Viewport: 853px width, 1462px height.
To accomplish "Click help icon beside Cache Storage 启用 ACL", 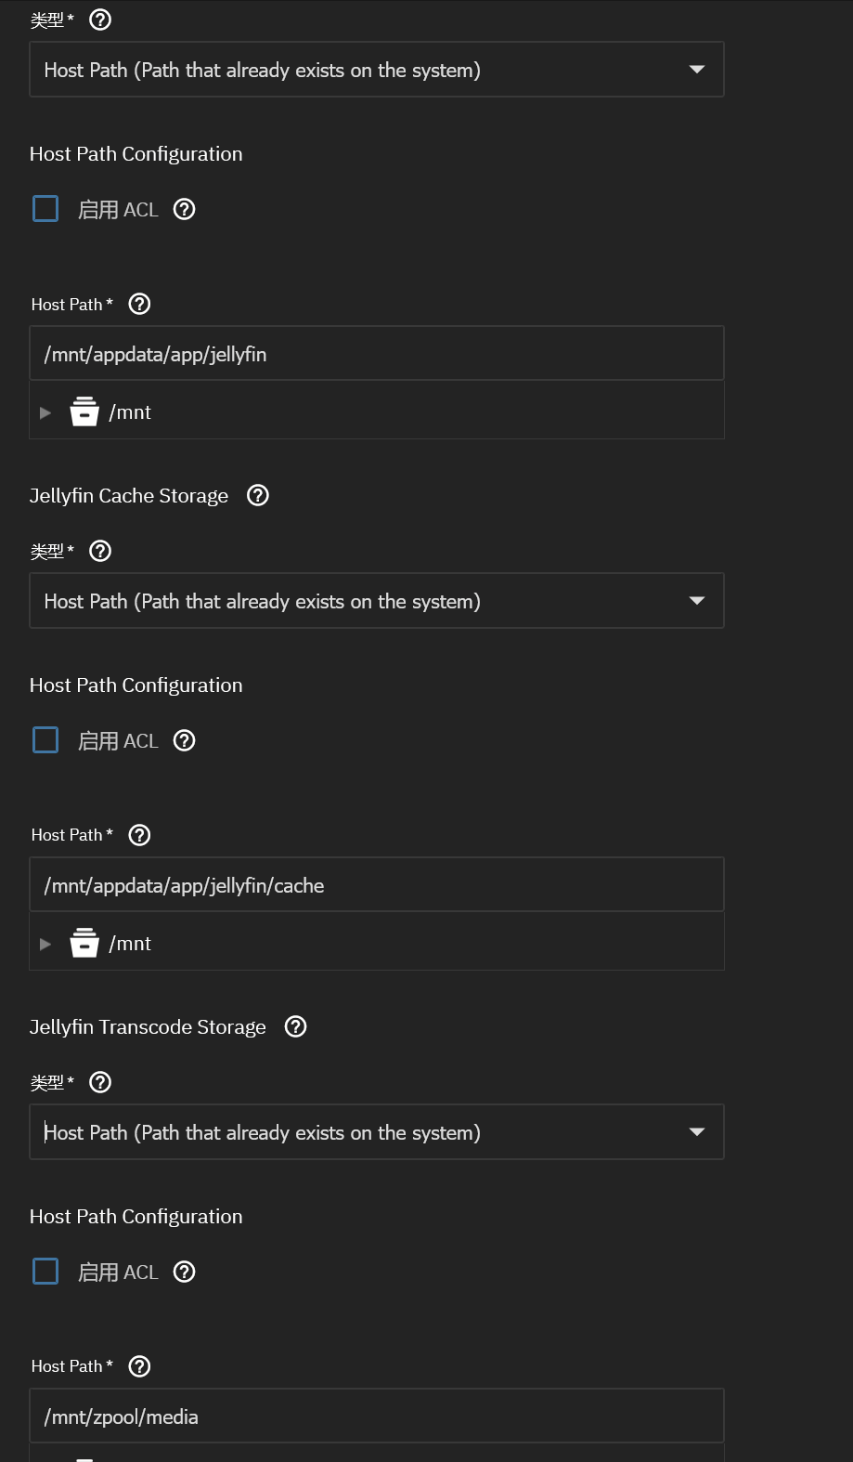I will 185,740.
